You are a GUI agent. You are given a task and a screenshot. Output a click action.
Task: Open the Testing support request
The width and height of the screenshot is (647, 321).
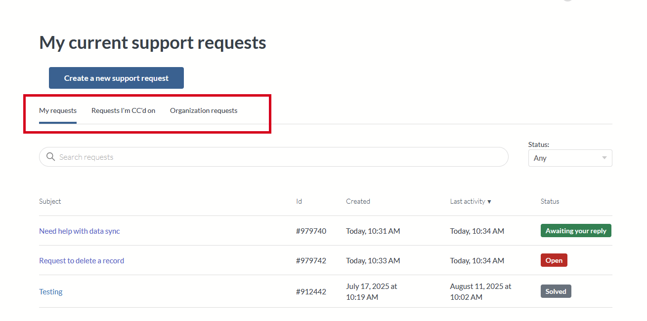point(51,291)
